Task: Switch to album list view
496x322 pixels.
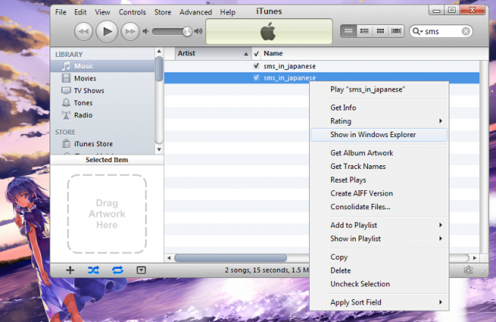Action: (365, 31)
